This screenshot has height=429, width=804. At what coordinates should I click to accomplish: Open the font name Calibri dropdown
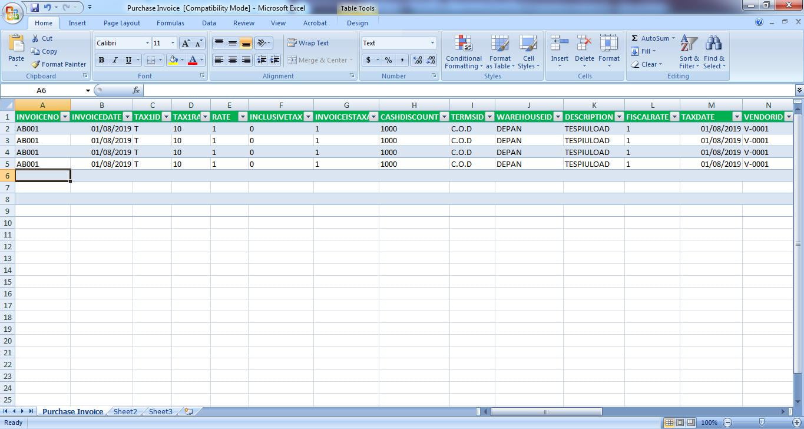click(147, 43)
